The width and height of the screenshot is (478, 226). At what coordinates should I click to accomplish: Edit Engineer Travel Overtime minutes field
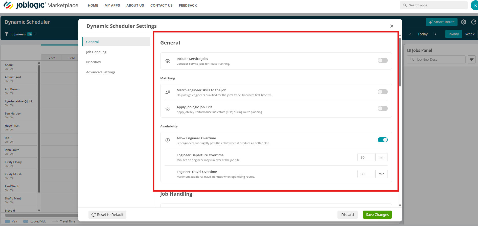pyautogui.click(x=367, y=174)
